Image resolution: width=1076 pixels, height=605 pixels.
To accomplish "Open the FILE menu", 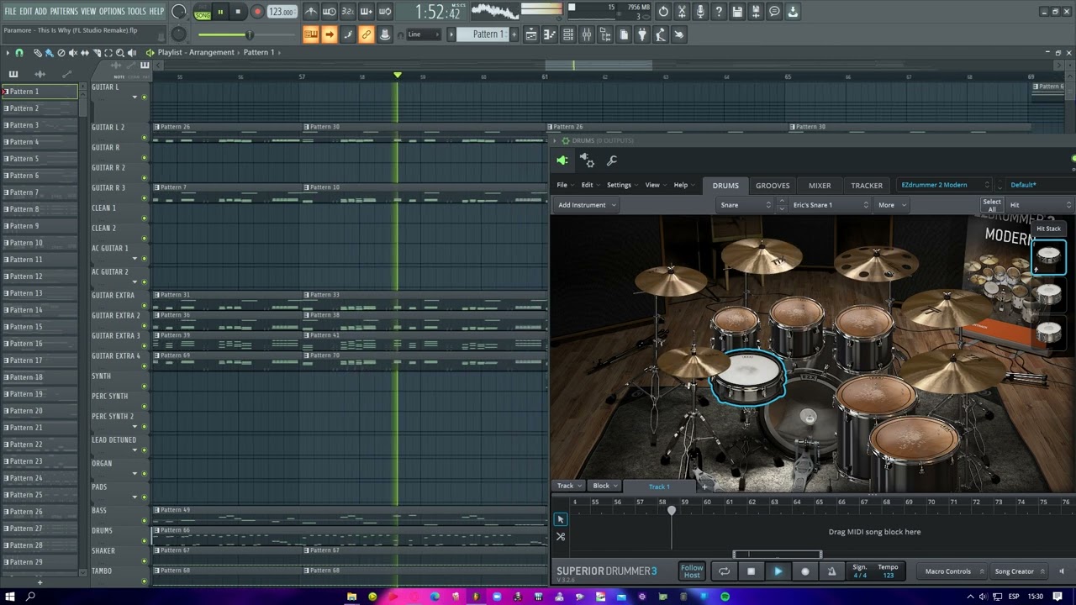I will 10,11.
